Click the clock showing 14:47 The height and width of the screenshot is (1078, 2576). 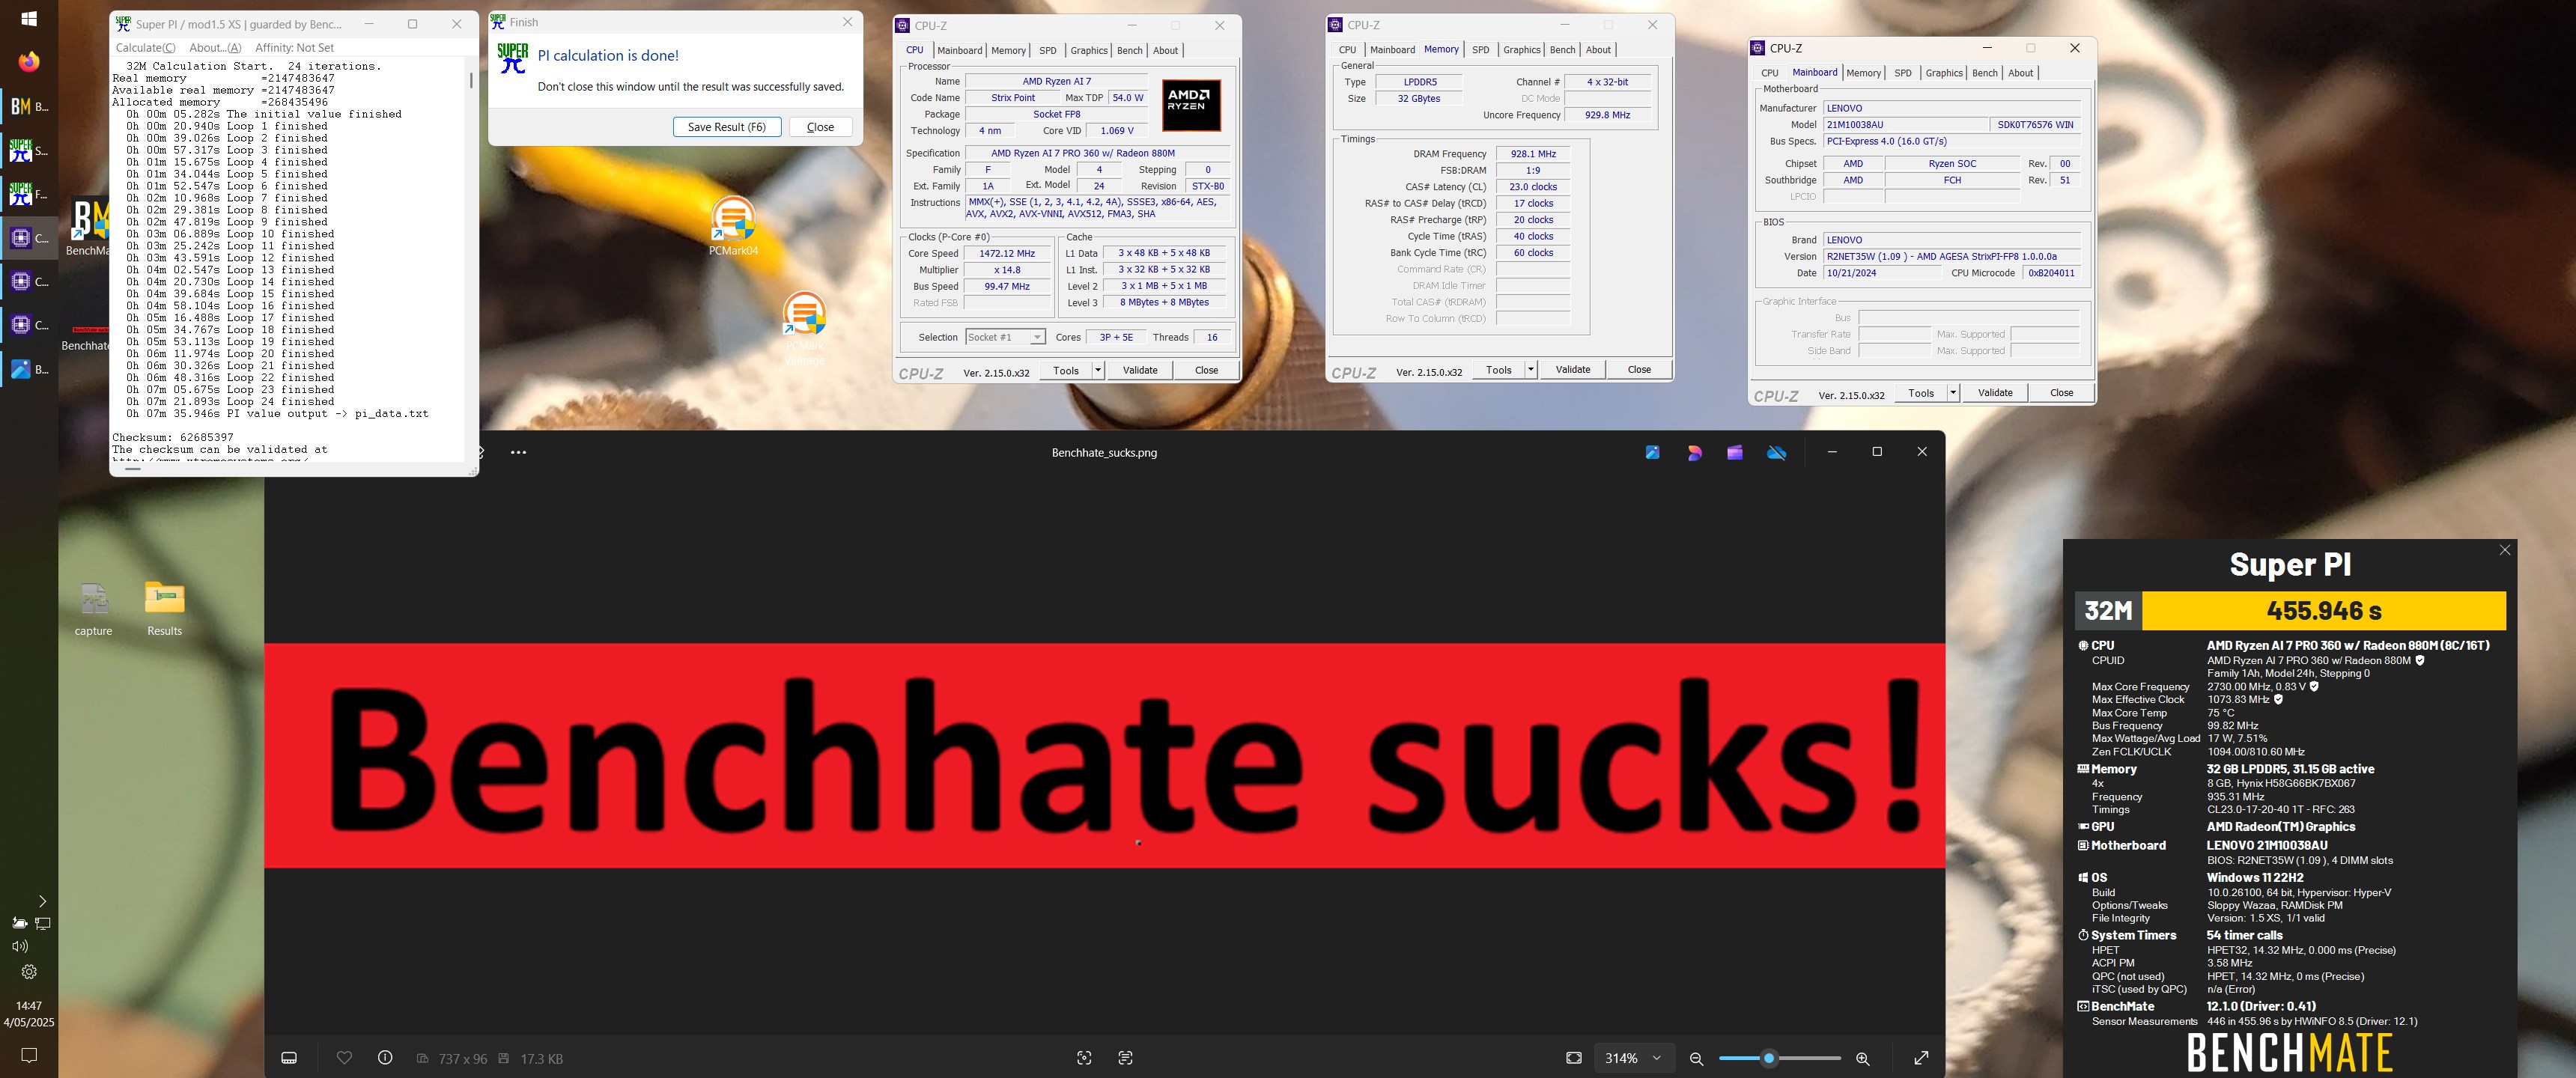(x=29, y=1006)
